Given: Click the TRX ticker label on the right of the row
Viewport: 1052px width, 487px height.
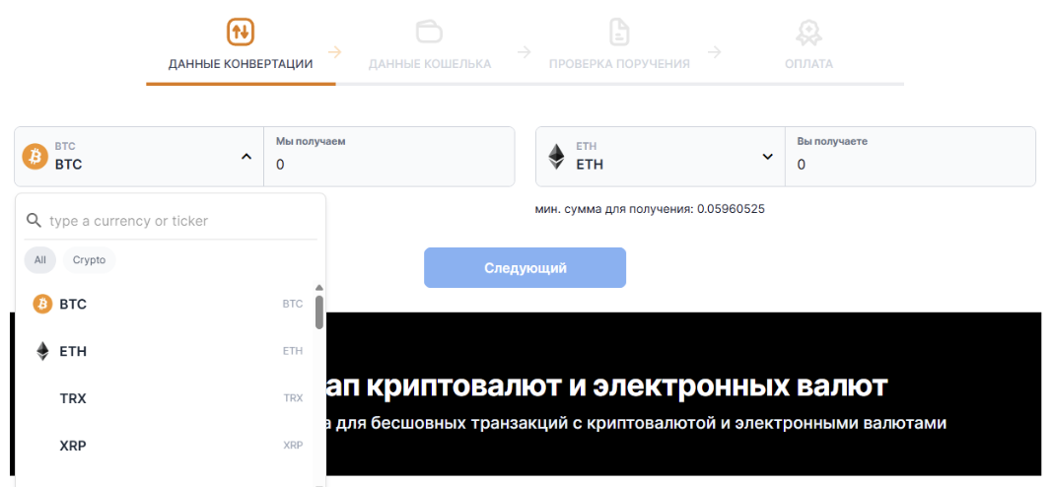Looking at the screenshot, I should tap(293, 398).
